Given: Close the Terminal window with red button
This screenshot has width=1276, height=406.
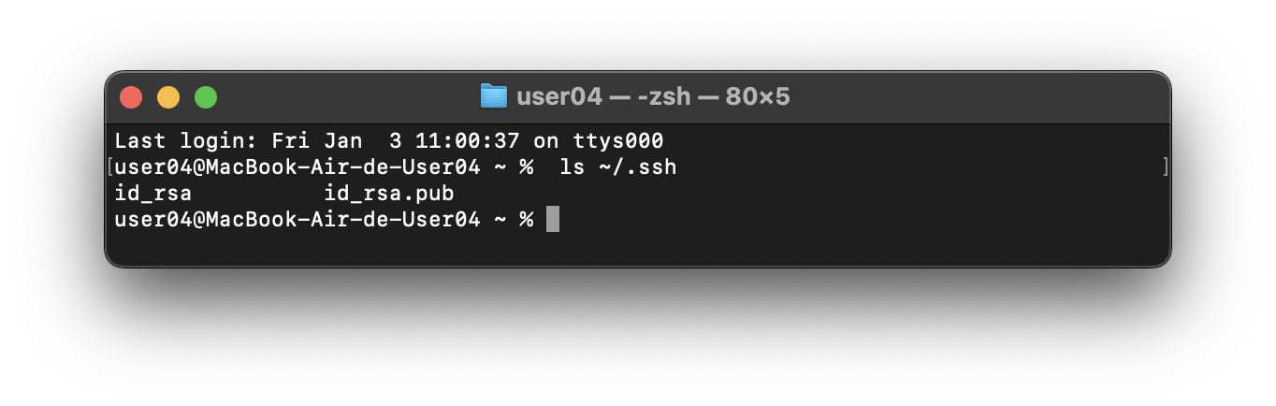Looking at the screenshot, I should [131, 97].
